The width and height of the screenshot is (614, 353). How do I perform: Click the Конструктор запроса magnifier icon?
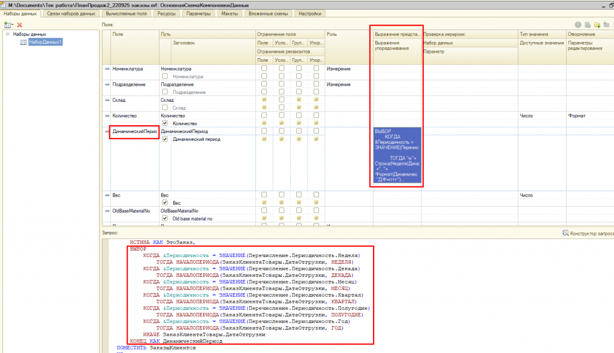coord(565,233)
